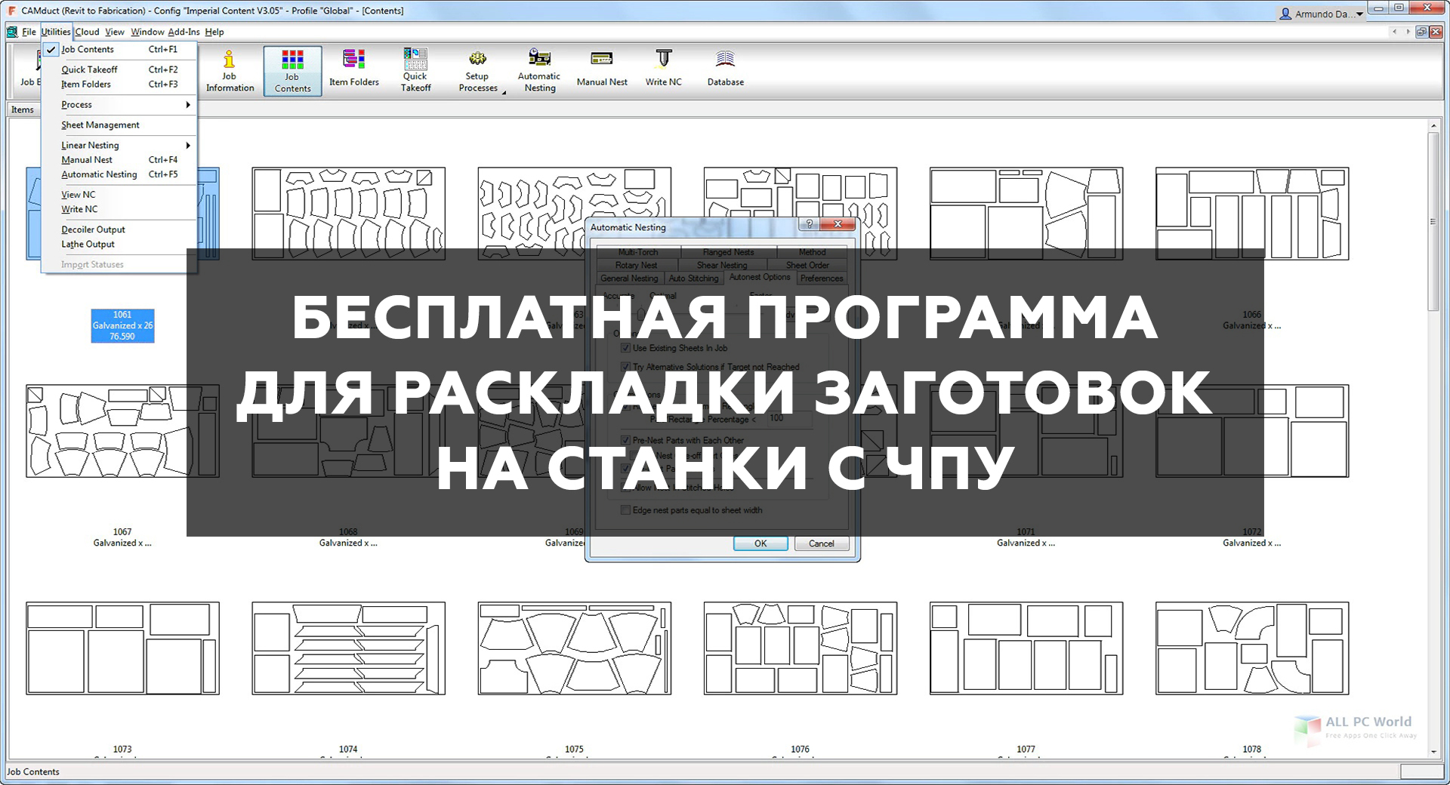The image size is (1450, 785).
Task: Open the user account dropdown arrow
Action: (1359, 14)
